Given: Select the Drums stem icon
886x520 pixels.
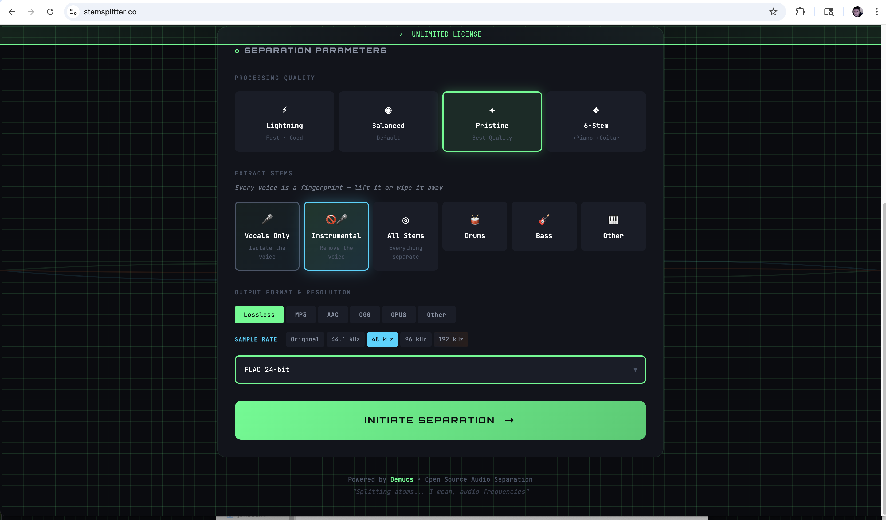Looking at the screenshot, I should [474, 220].
